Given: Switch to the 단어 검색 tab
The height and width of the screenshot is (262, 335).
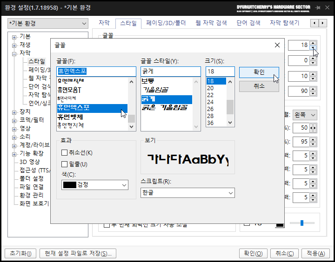Looking at the screenshot, I should coord(248,23).
